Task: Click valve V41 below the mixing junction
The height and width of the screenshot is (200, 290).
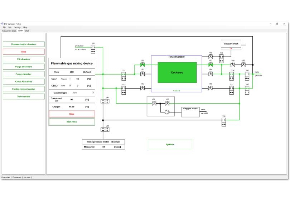Action: 105,101
